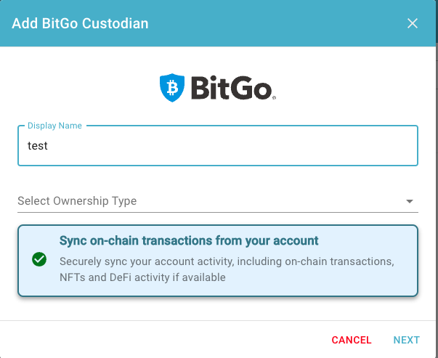Click the BitGo wordmark text

click(232, 88)
